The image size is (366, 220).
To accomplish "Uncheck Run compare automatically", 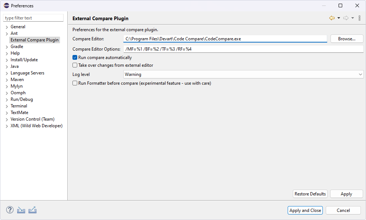I will click(75, 58).
